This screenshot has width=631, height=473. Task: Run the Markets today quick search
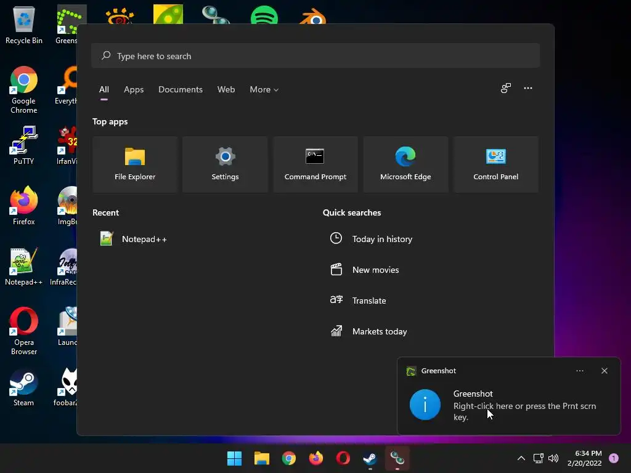pos(368,331)
